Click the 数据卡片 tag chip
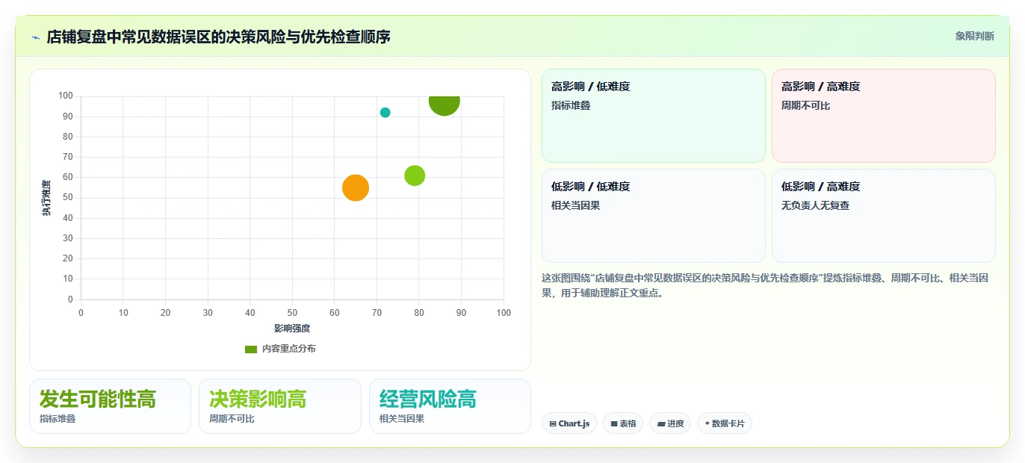This screenshot has width=1025, height=463. (x=725, y=423)
